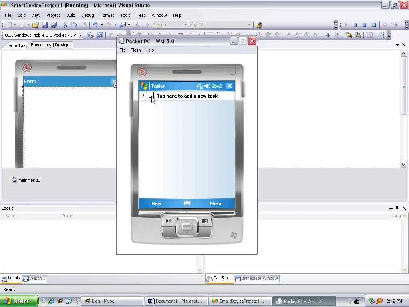The height and width of the screenshot is (307, 409).
Task: Switch to Watch 1 tab
Action: (34, 278)
